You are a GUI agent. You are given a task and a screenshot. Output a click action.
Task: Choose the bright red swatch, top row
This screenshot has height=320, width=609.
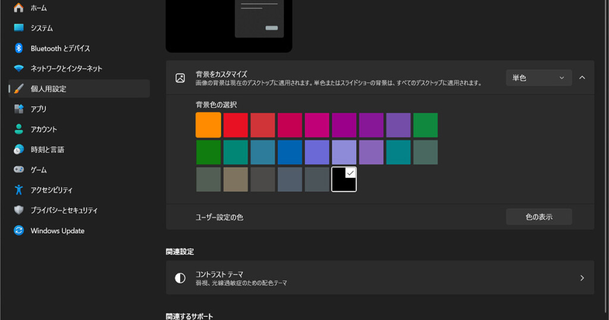(x=236, y=125)
